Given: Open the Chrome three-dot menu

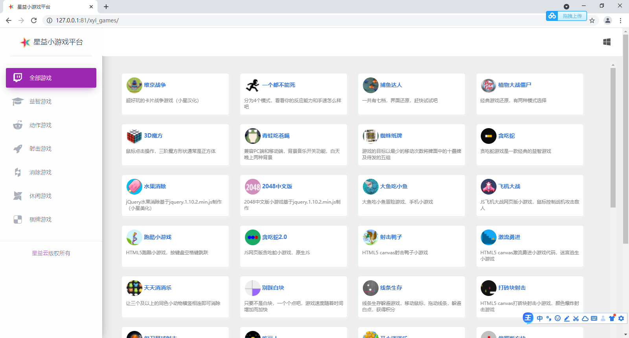Looking at the screenshot, I should [x=620, y=20].
